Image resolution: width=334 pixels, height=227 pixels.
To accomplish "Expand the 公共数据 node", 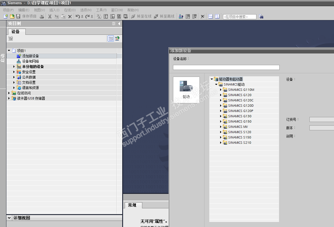I will (x=14, y=77).
